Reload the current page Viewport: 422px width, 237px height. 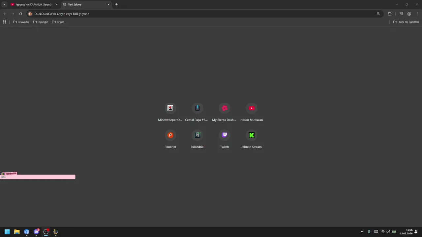coord(20,14)
